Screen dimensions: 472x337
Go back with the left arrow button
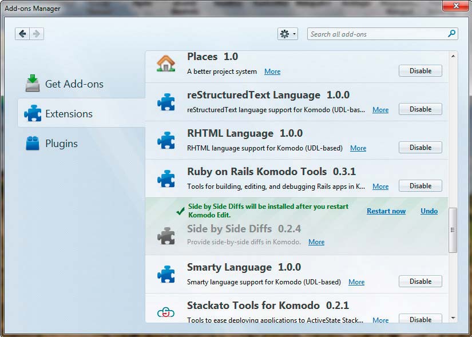point(22,34)
